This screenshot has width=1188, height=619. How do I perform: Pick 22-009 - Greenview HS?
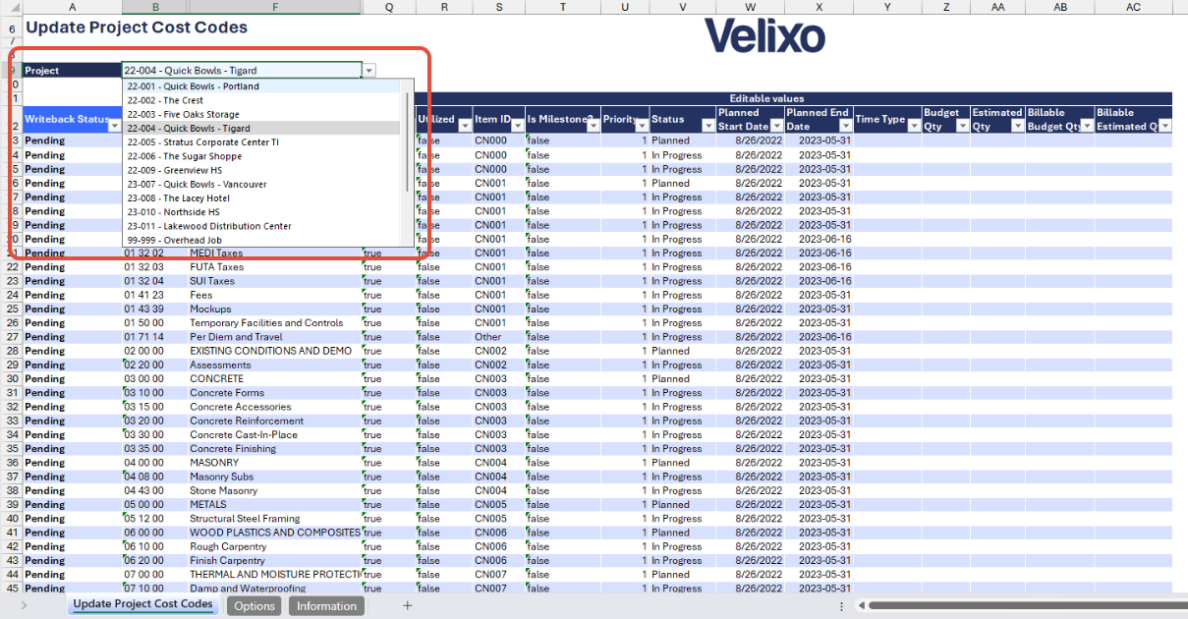(262, 170)
